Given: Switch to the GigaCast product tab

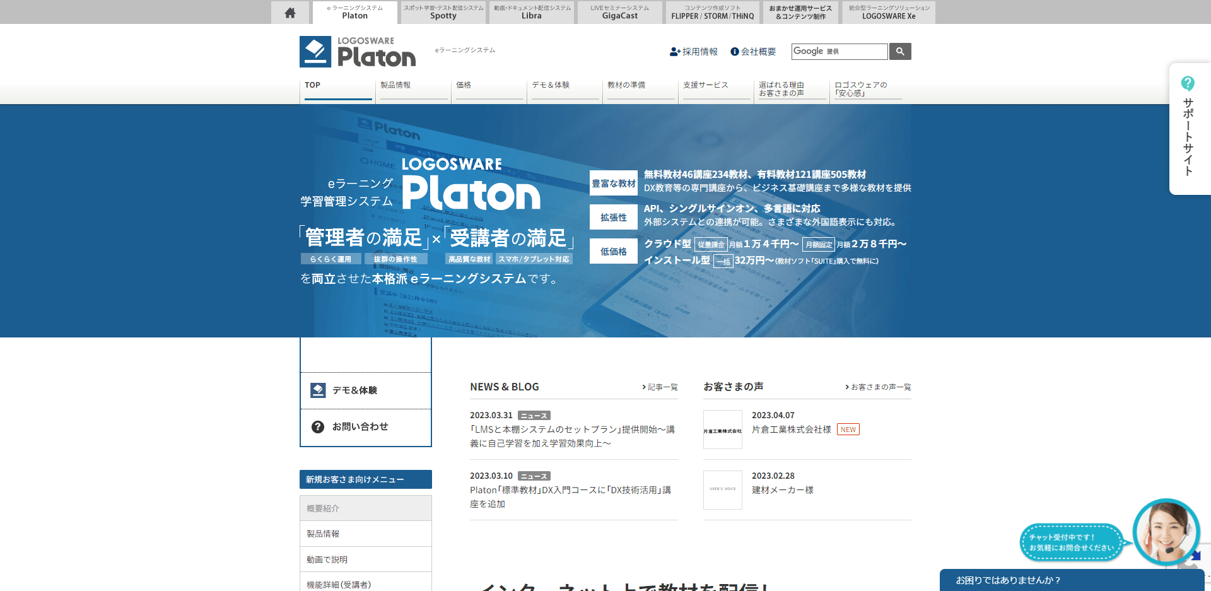Looking at the screenshot, I should 620,13.
